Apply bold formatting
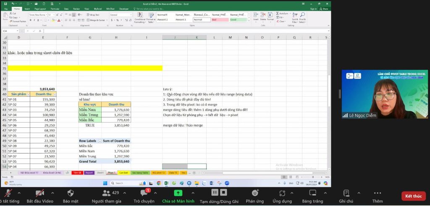 (30, 20)
